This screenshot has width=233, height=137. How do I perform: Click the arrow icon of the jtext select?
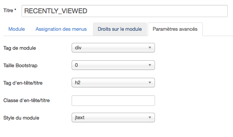point(150,118)
